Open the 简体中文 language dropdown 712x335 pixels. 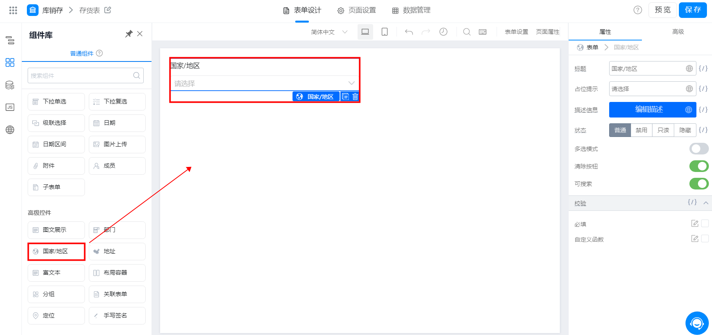329,32
